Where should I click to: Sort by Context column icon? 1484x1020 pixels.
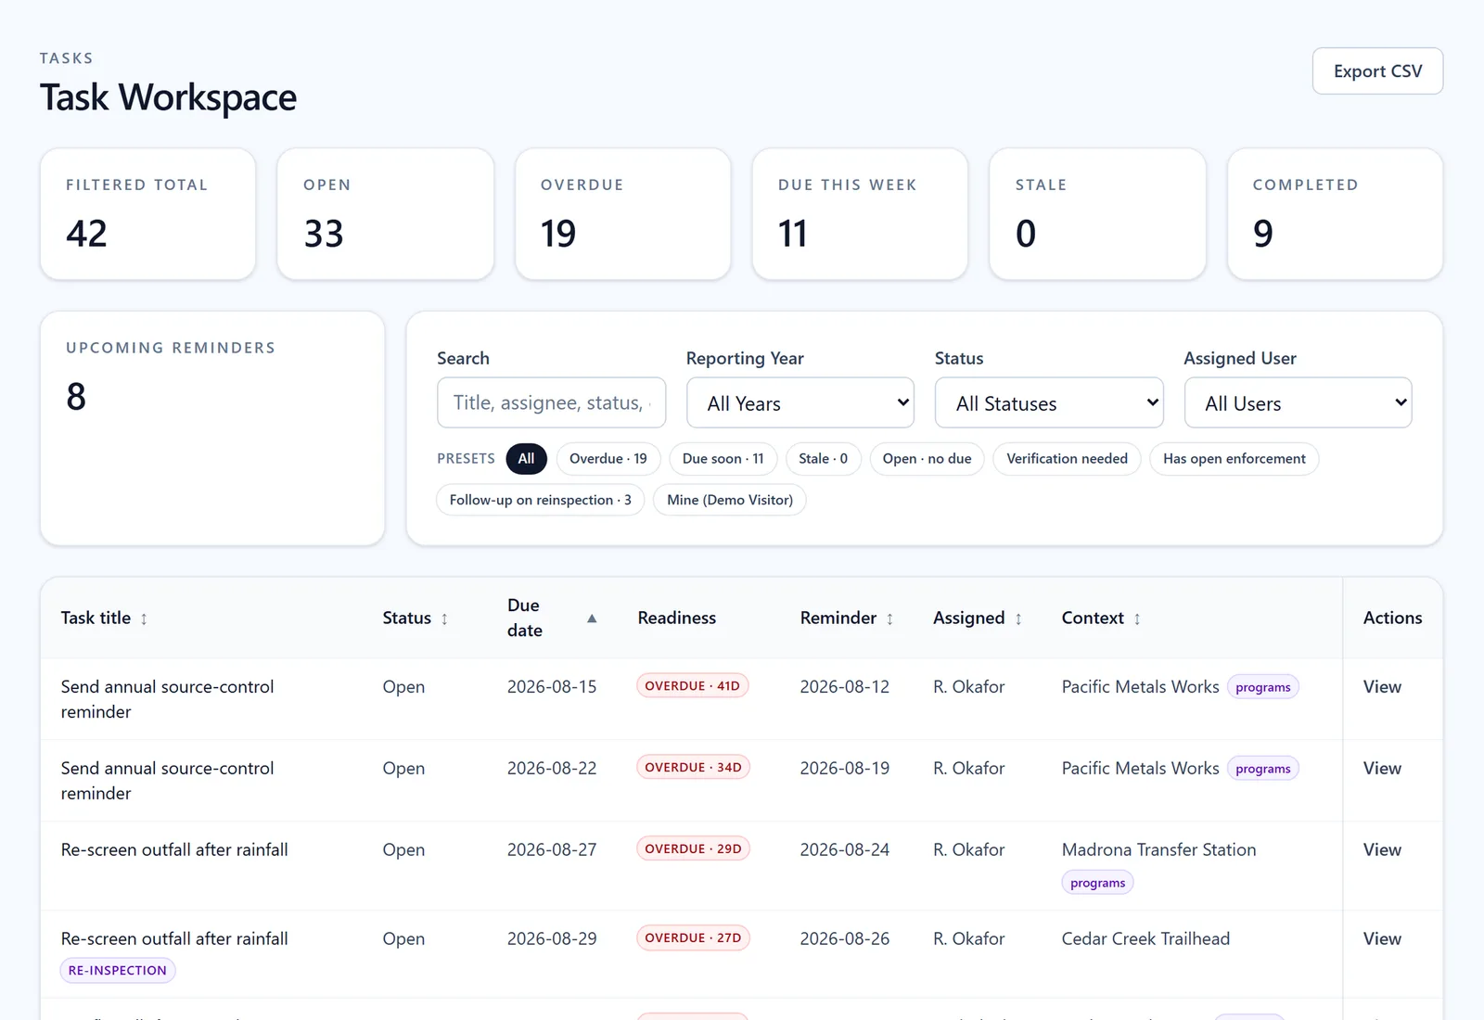click(1137, 618)
